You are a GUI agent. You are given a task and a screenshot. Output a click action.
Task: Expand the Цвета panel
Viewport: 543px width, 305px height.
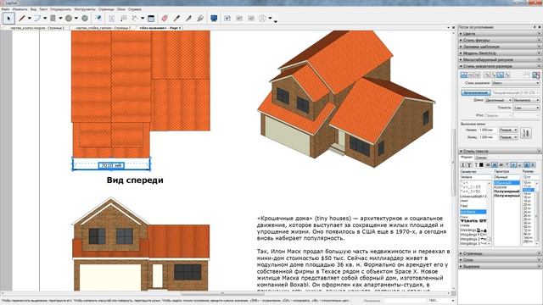click(x=500, y=34)
